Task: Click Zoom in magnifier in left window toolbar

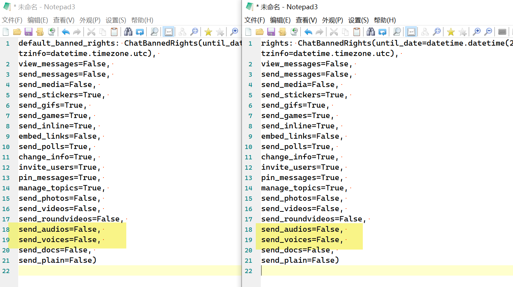Action: [234, 32]
